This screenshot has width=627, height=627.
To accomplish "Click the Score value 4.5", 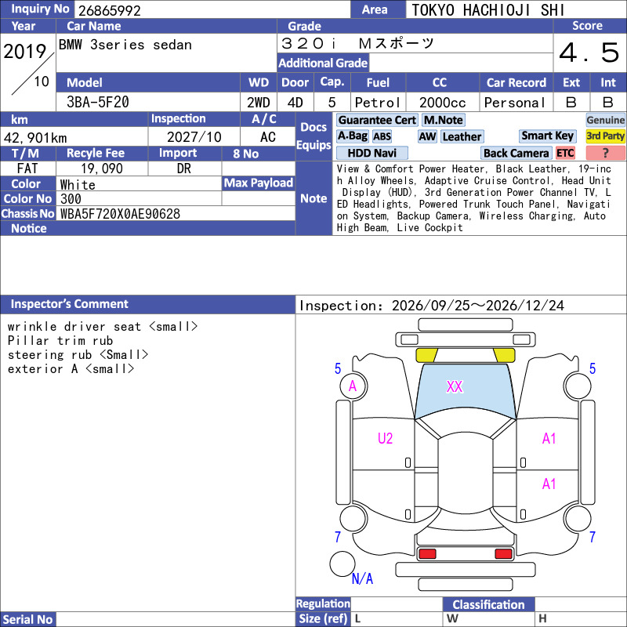I will 589,53.
